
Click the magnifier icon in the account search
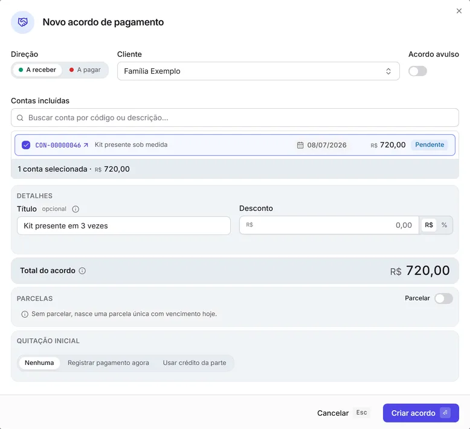(20, 118)
